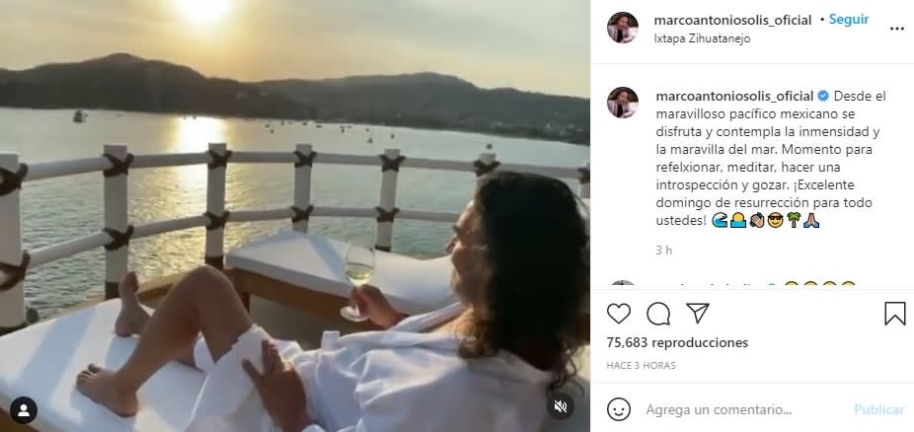Follow account with Seguir button
The height and width of the screenshot is (432, 914).
point(848,20)
